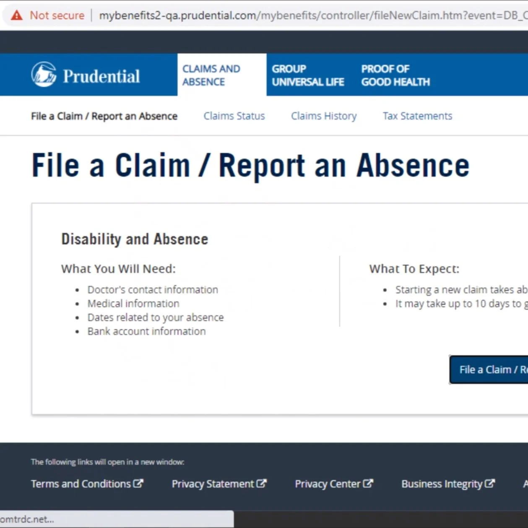Image resolution: width=528 pixels, height=528 pixels.
Task: Open the Privacy Statement link
Action: 212,483
